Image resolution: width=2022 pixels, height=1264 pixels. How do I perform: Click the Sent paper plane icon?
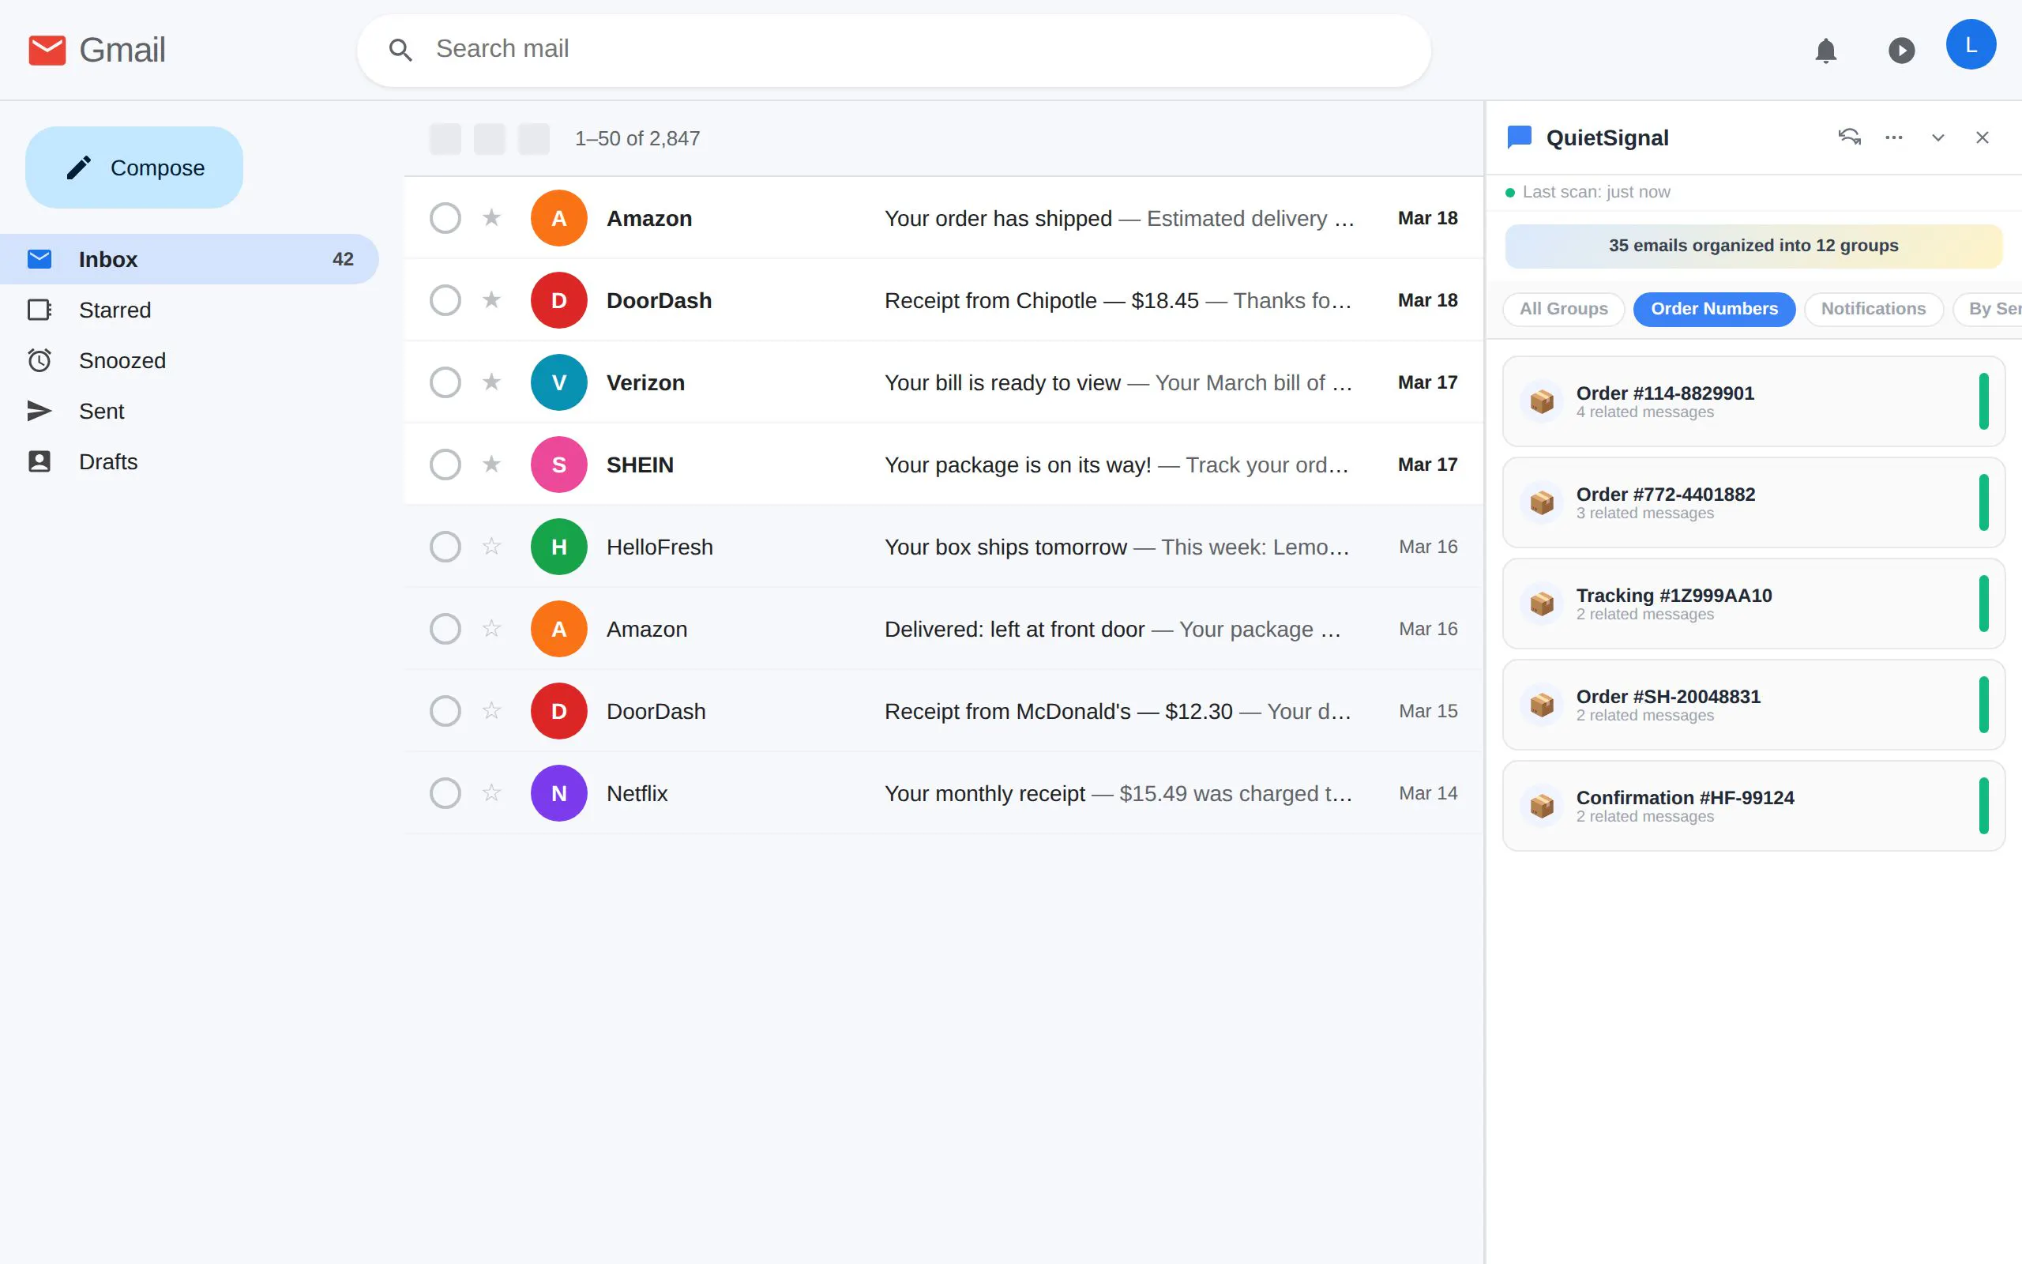(39, 412)
